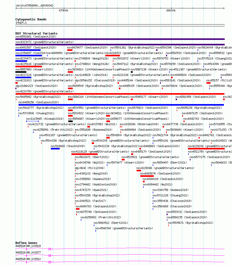This screenshot has width=232, height=265.
Task: Select the nsv5416777 (ByrskaBishop2022) label
Action: pos(41,108)
